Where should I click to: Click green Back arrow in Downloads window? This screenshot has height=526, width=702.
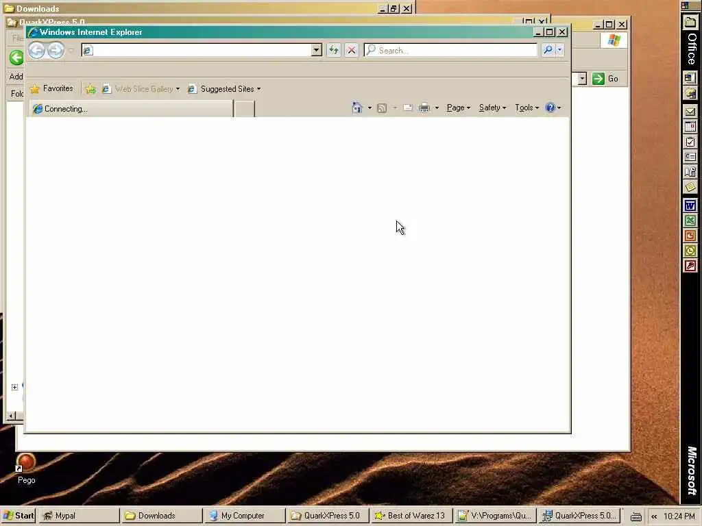coord(16,58)
